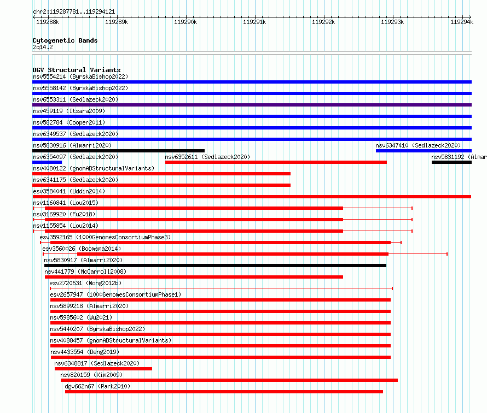Click the chr2:119287781..119294121 coordinates label
This screenshot has width=487, height=413.
tap(74, 12)
